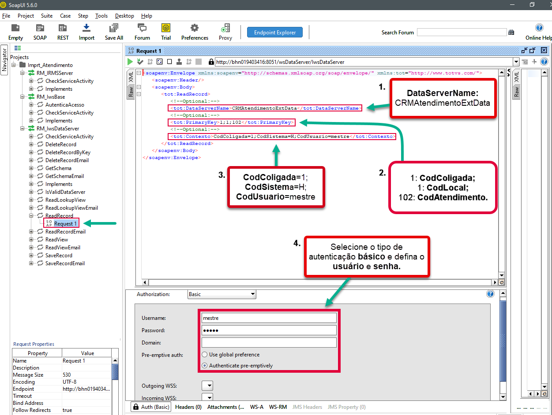Select Use global preference radio button
Screen dimensions: 552x415
[x=205, y=354]
